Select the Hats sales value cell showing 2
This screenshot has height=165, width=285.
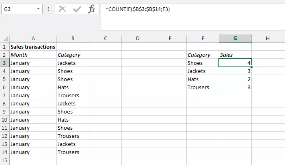click(235, 79)
